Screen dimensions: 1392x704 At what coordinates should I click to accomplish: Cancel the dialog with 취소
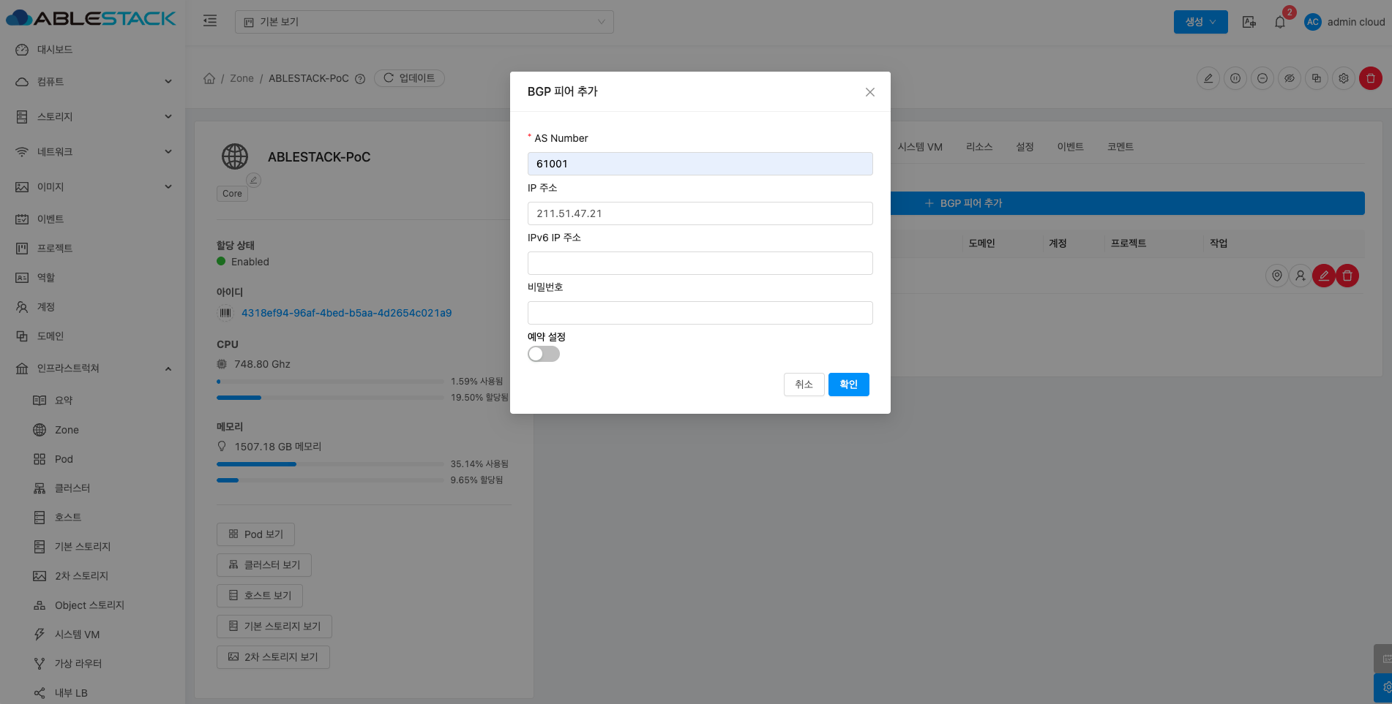tap(804, 385)
